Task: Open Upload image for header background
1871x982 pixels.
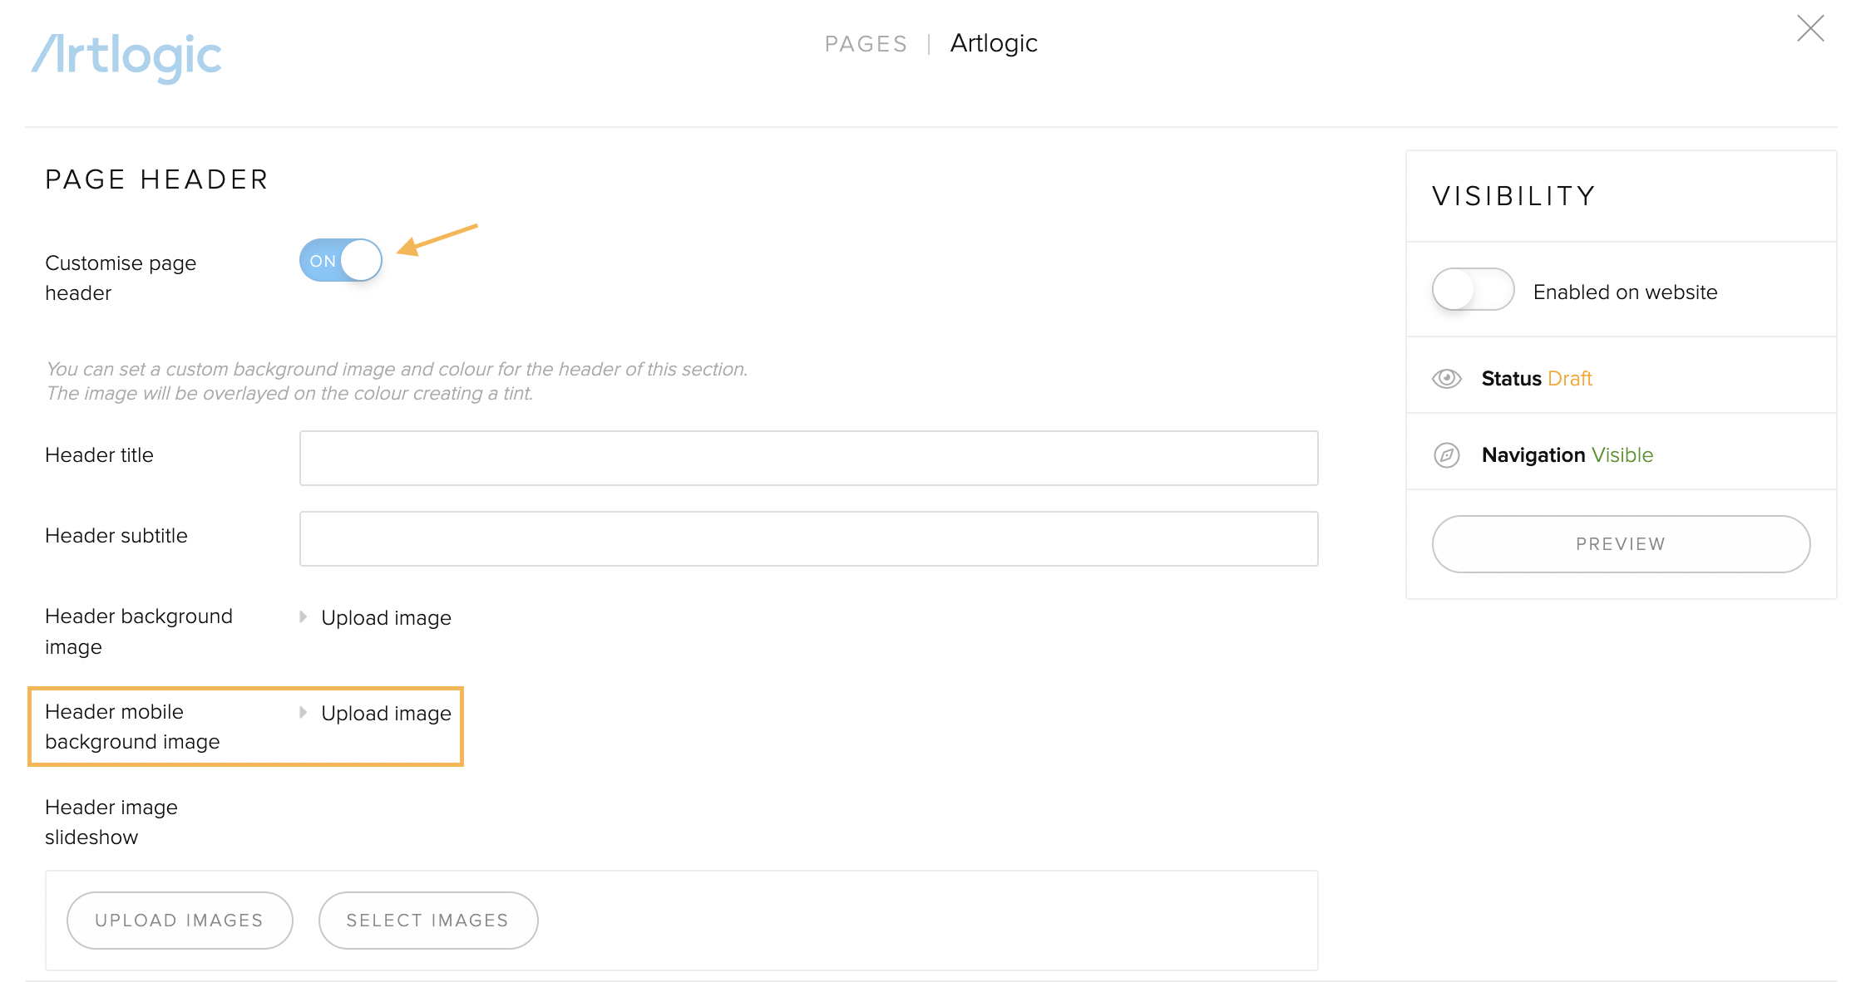Action: tap(386, 618)
